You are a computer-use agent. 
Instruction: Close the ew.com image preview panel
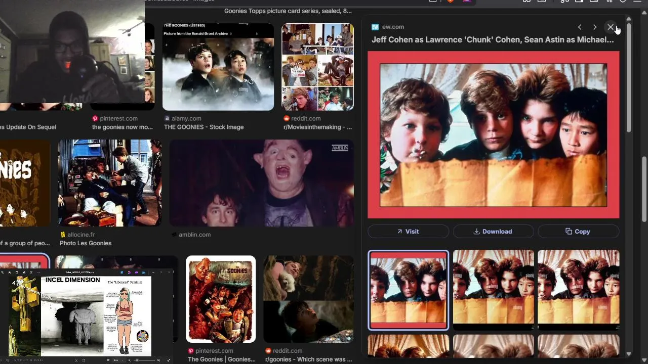point(611,27)
